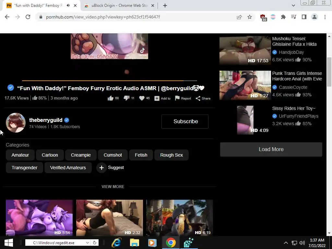Click the taskbar address refresh icon
The height and width of the screenshot is (249, 332).
point(95,243)
